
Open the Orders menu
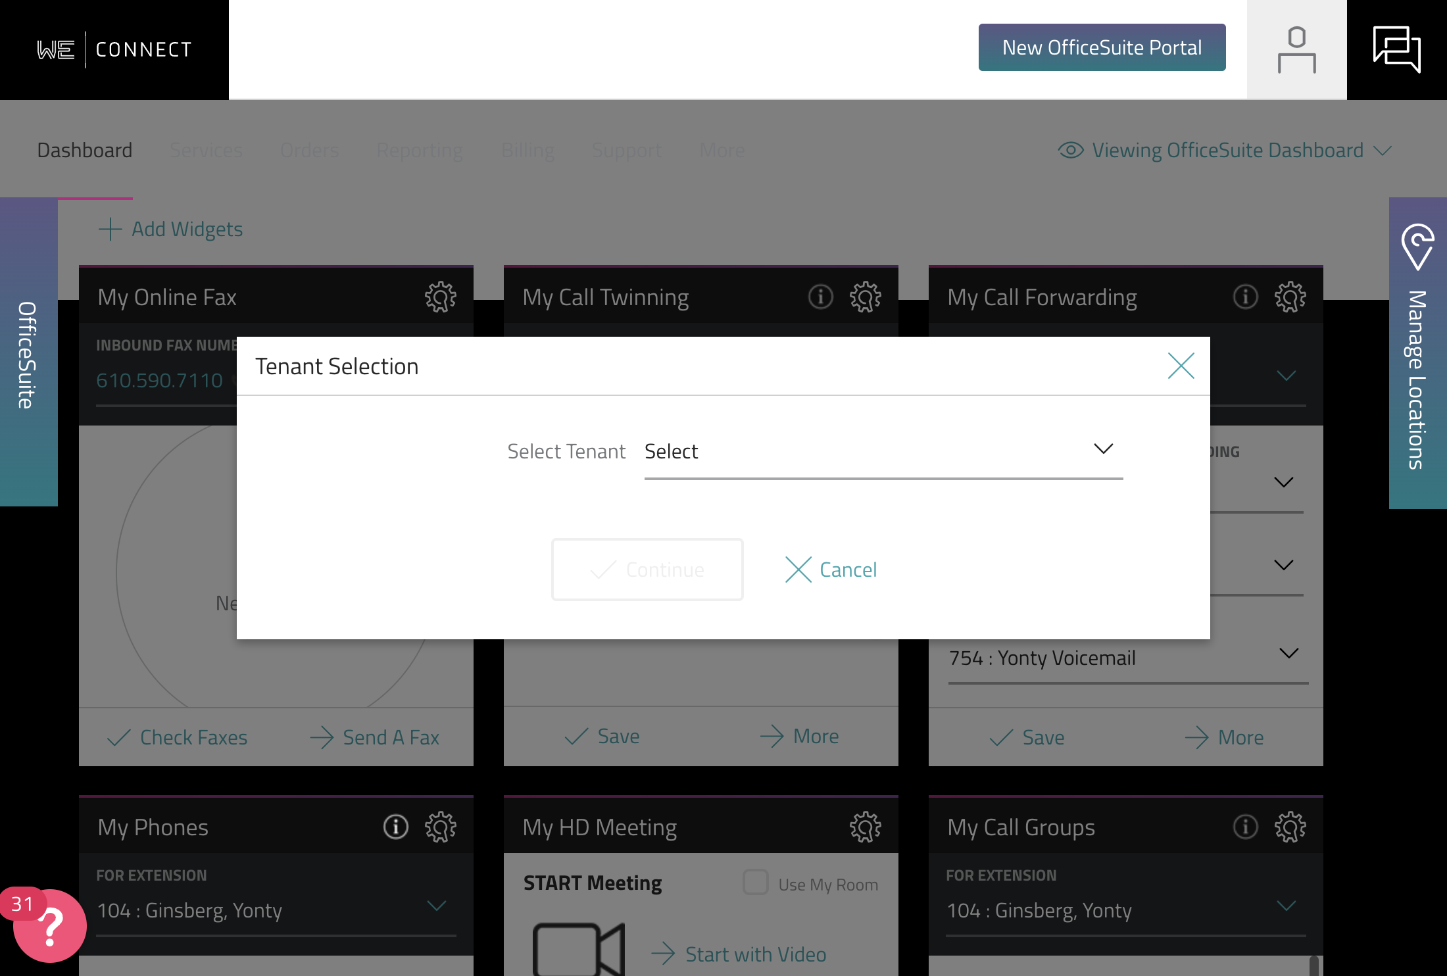tap(309, 151)
